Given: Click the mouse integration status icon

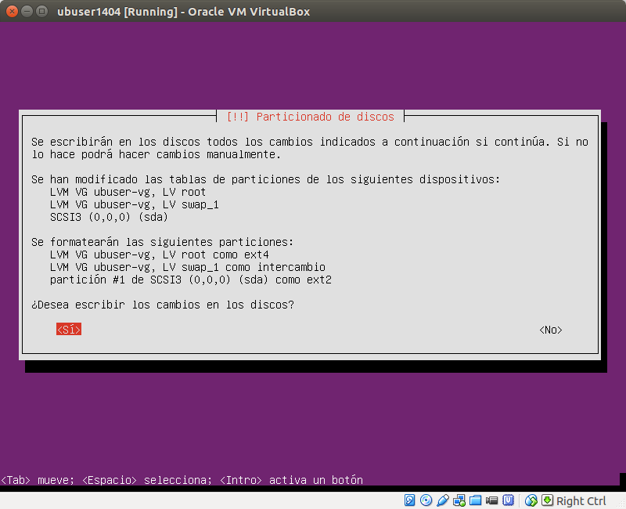Looking at the screenshot, I should click(x=531, y=500).
